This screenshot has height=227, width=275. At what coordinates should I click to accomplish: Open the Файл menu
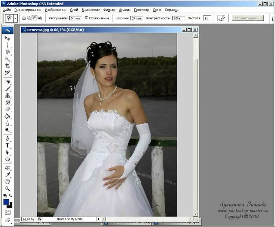7,10
